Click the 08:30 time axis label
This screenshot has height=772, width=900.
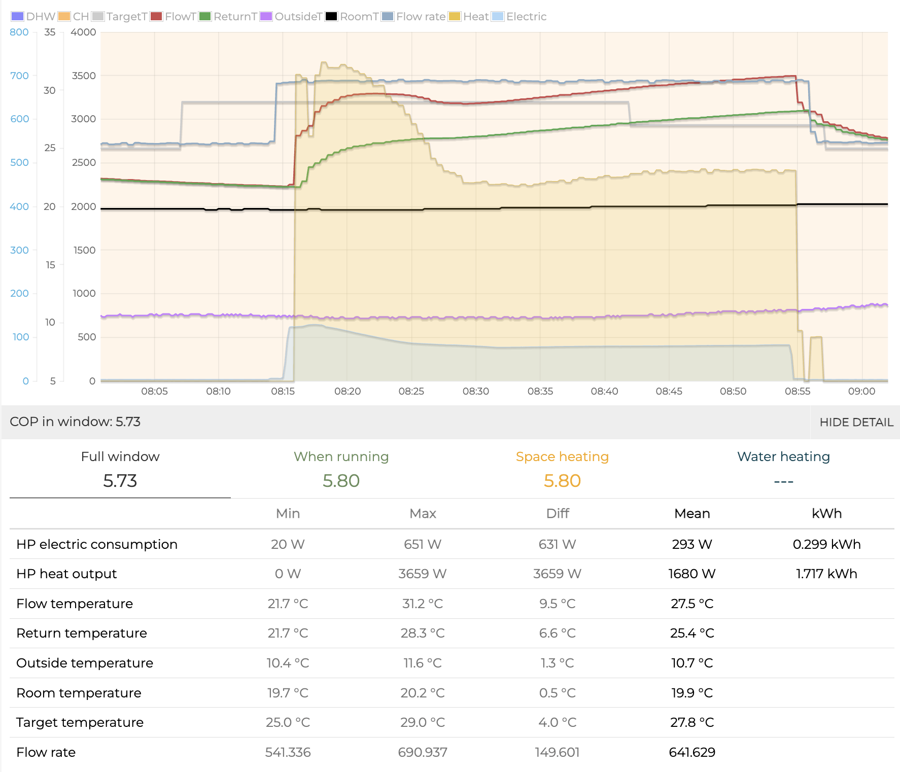click(x=476, y=391)
